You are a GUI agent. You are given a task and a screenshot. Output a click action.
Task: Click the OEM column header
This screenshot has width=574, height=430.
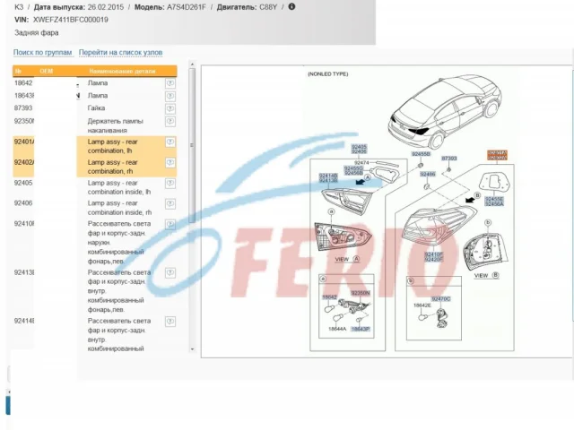(x=47, y=71)
